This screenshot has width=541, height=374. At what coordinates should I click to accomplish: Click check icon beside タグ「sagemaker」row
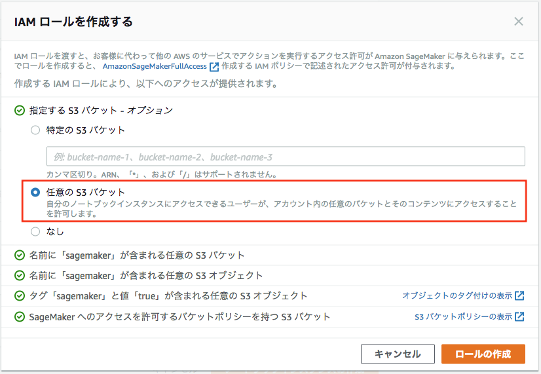[x=20, y=296]
